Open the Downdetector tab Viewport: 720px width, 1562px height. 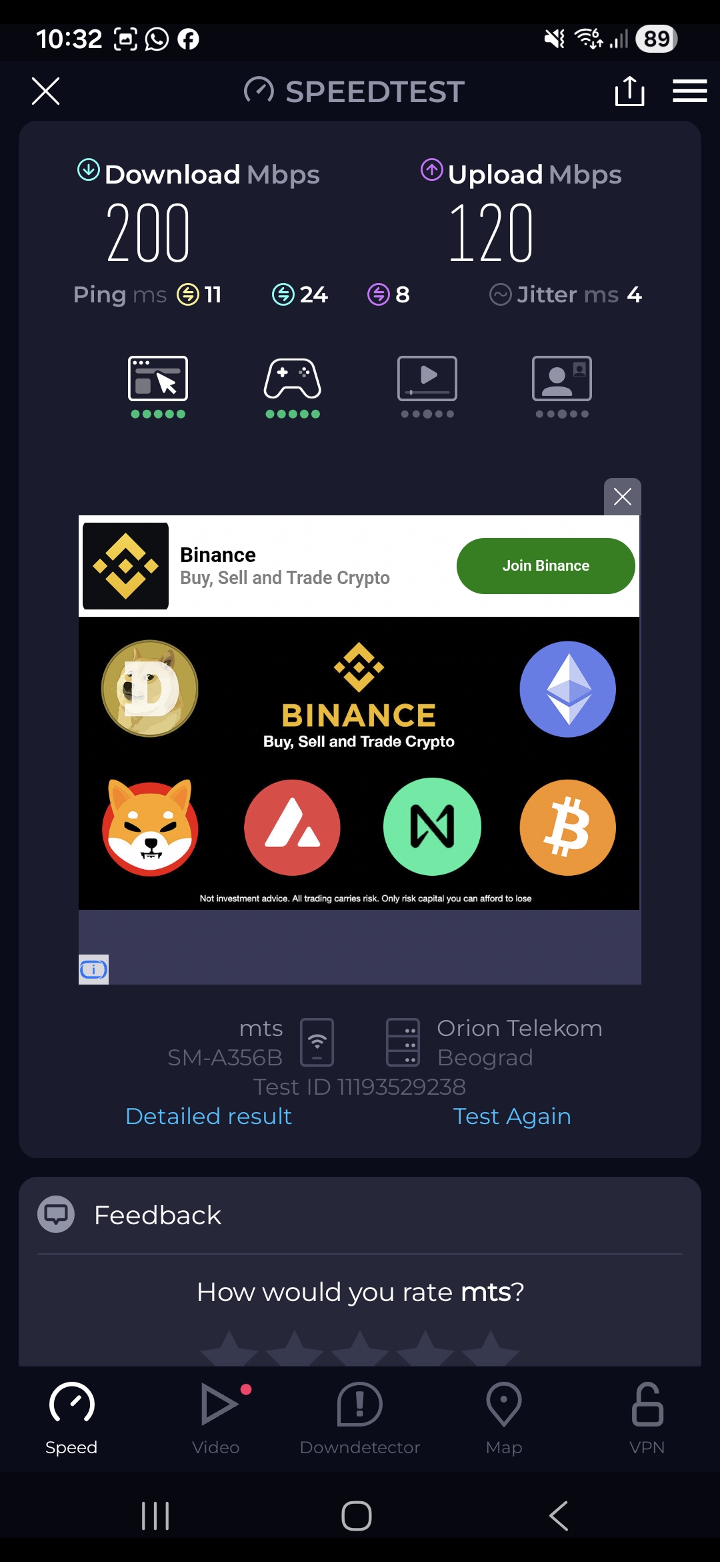[x=360, y=1418]
